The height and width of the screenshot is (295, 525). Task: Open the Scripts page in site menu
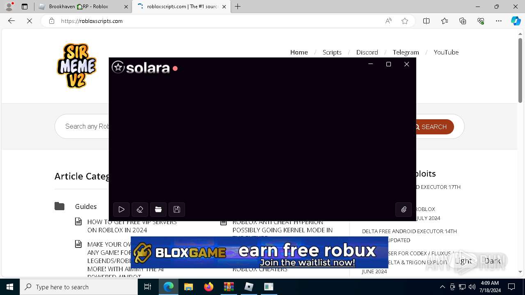[332, 52]
